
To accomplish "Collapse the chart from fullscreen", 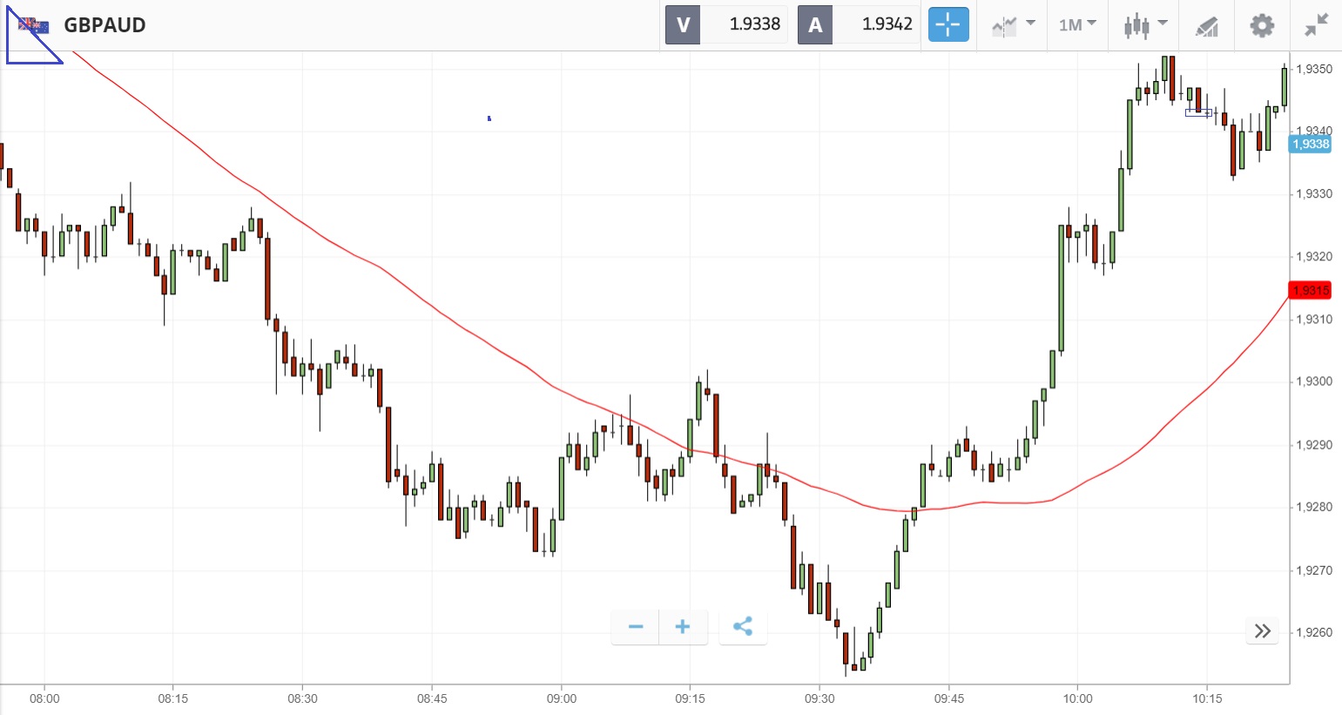I will 1316,25.
